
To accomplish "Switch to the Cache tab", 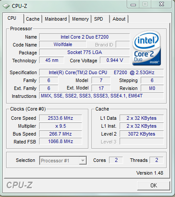I will click(x=33, y=19).
